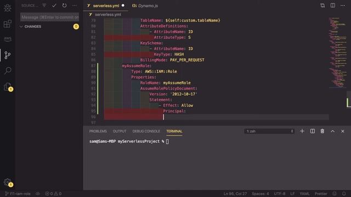This screenshot has height=197, width=351.
Task: Click 'AttributeDefinitions:' on line 80
Action: coord(165,26)
